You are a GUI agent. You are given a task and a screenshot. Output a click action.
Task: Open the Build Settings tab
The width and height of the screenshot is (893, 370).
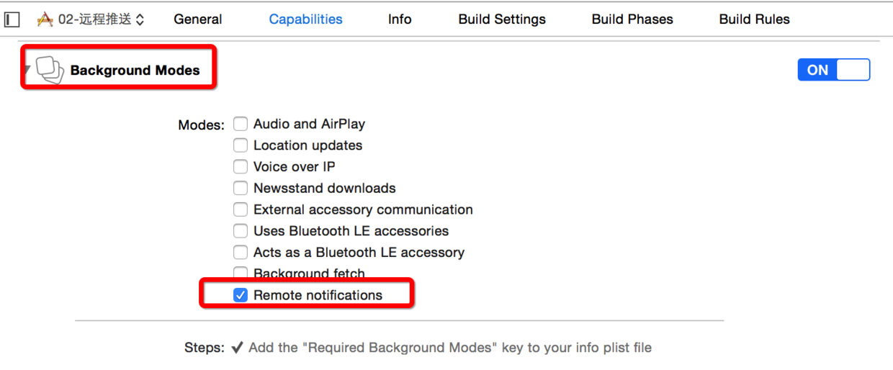coord(502,19)
